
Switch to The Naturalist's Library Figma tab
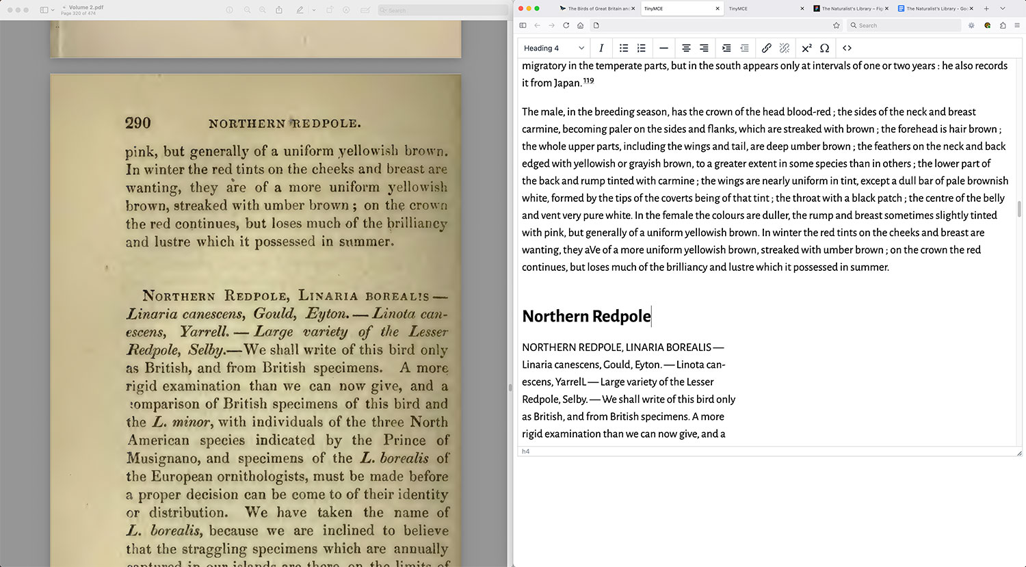point(851,8)
